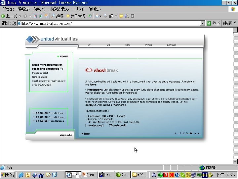Image resolution: width=238 pixels, height=179 pixels.
Task: Open the Favorites star toolbar button
Action: coord(76,16)
